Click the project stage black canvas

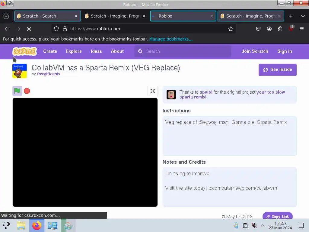85,152
